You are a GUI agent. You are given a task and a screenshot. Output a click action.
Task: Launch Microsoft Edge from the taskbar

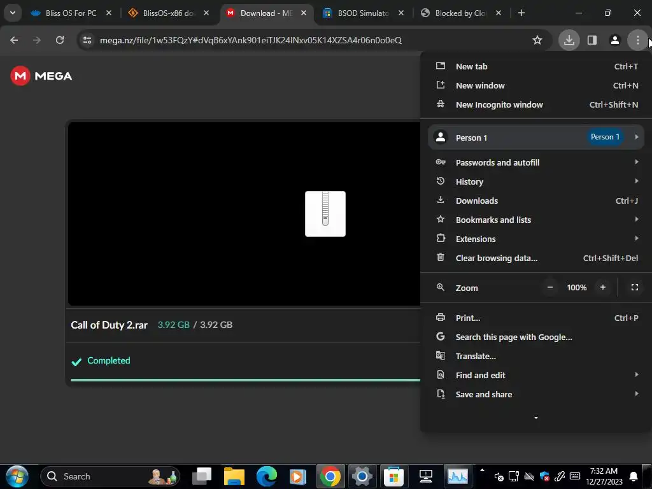pos(266,476)
